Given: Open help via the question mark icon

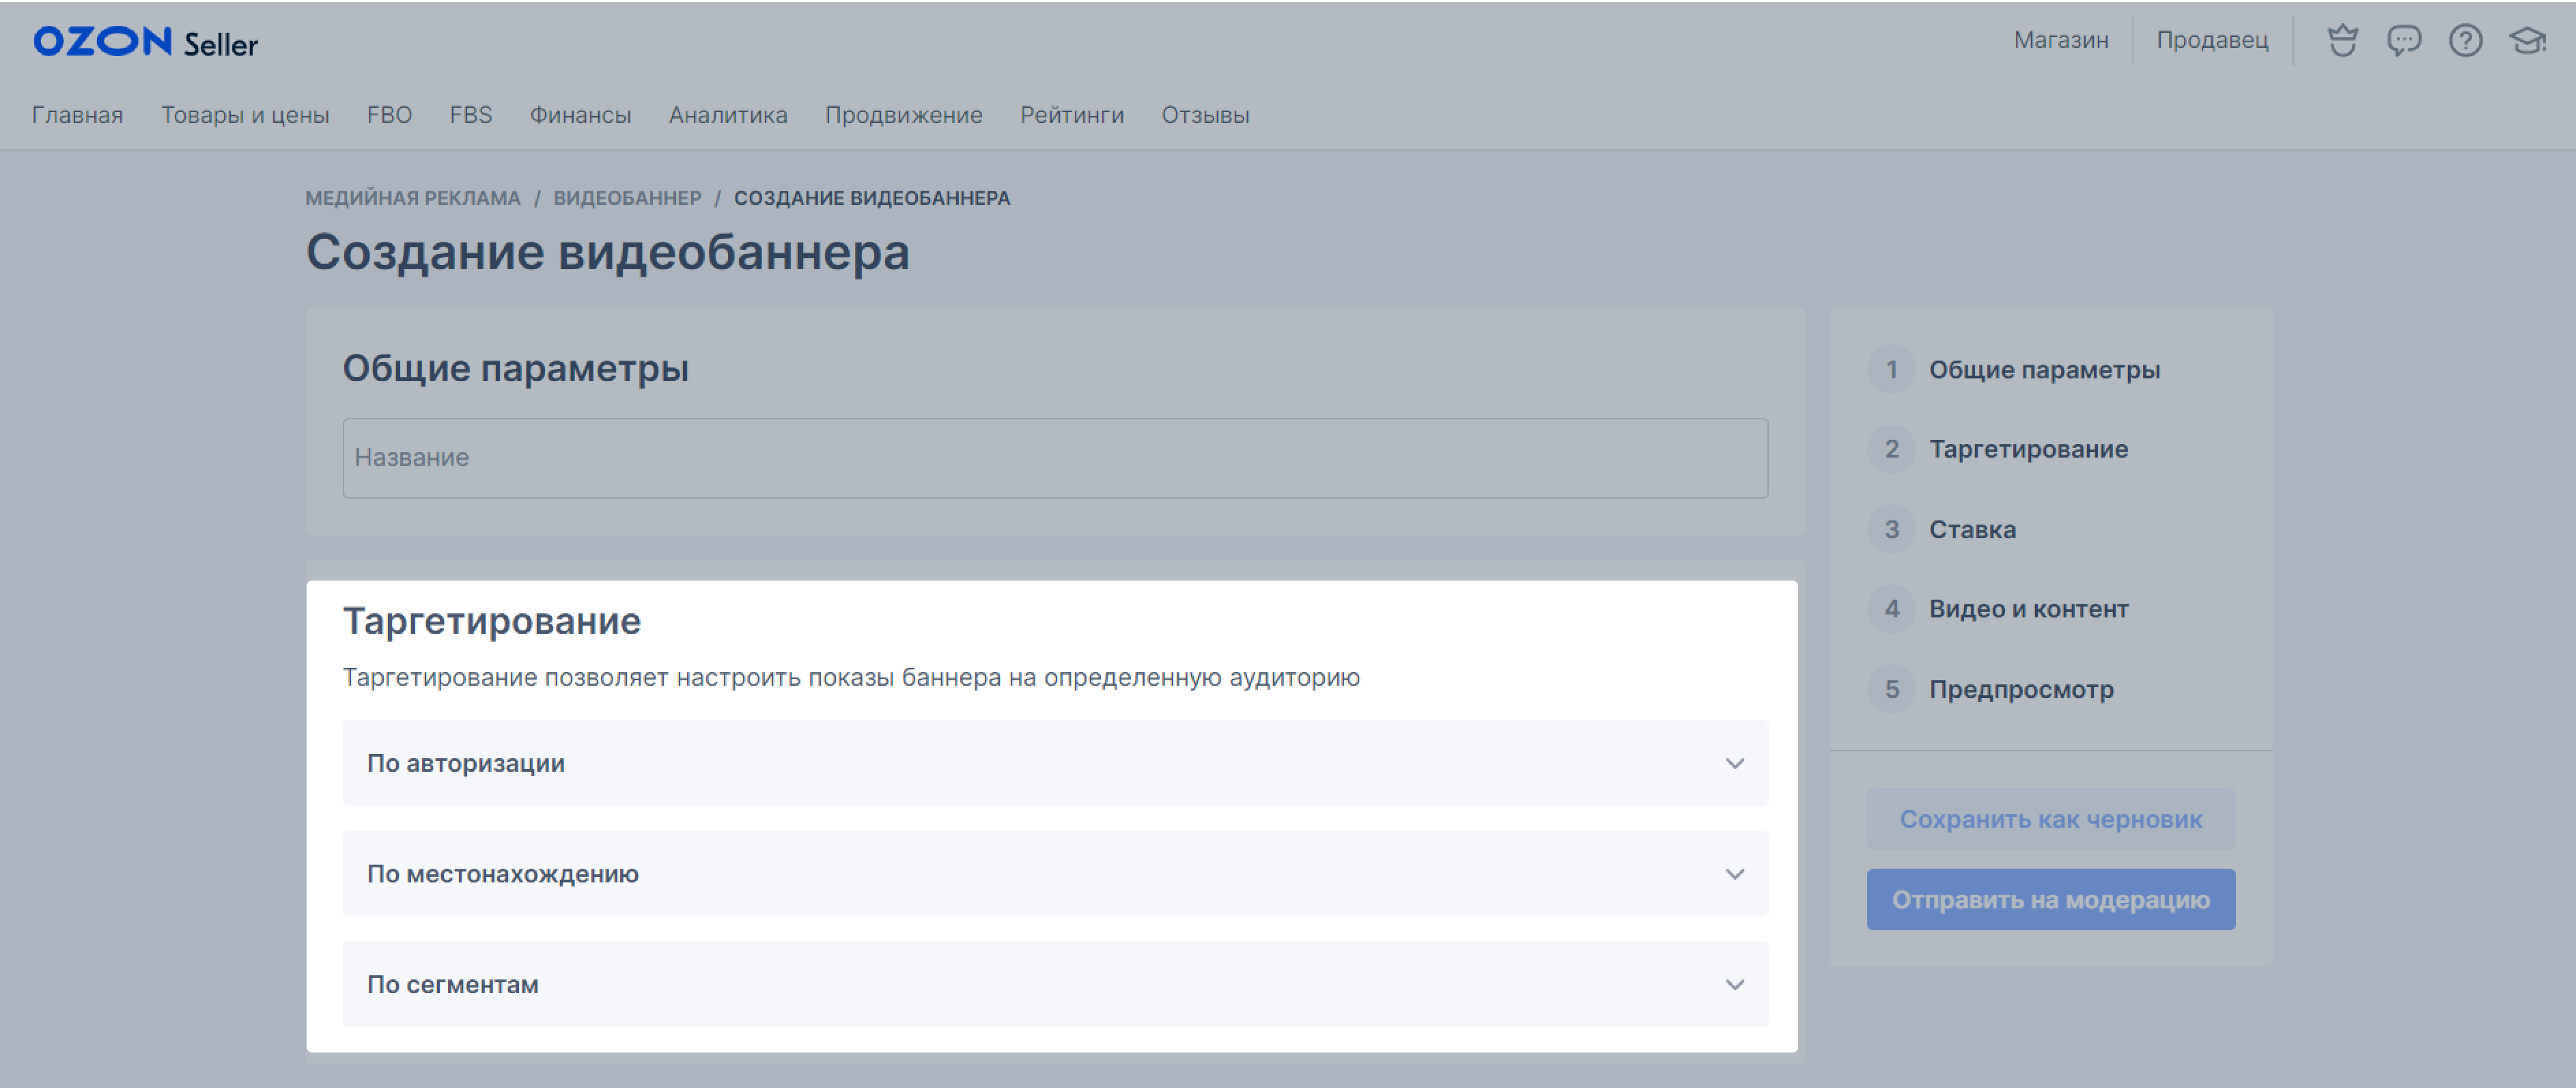Looking at the screenshot, I should tap(2465, 41).
